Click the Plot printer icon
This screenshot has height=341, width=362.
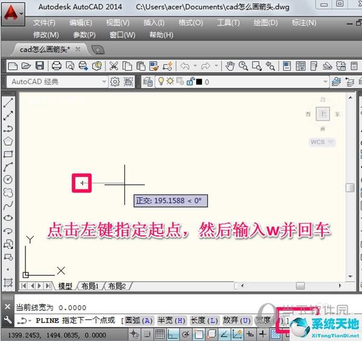[x=57, y=66]
